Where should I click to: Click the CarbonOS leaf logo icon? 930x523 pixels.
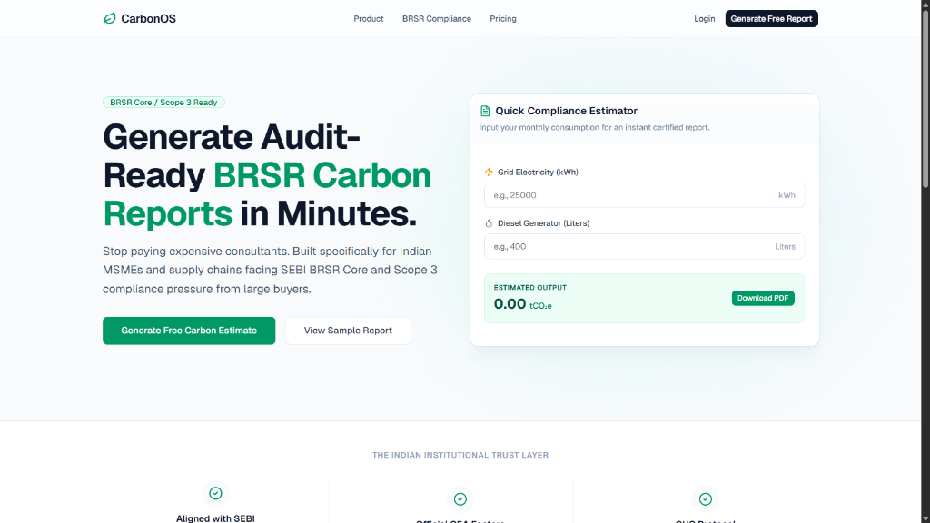click(110, 19)
